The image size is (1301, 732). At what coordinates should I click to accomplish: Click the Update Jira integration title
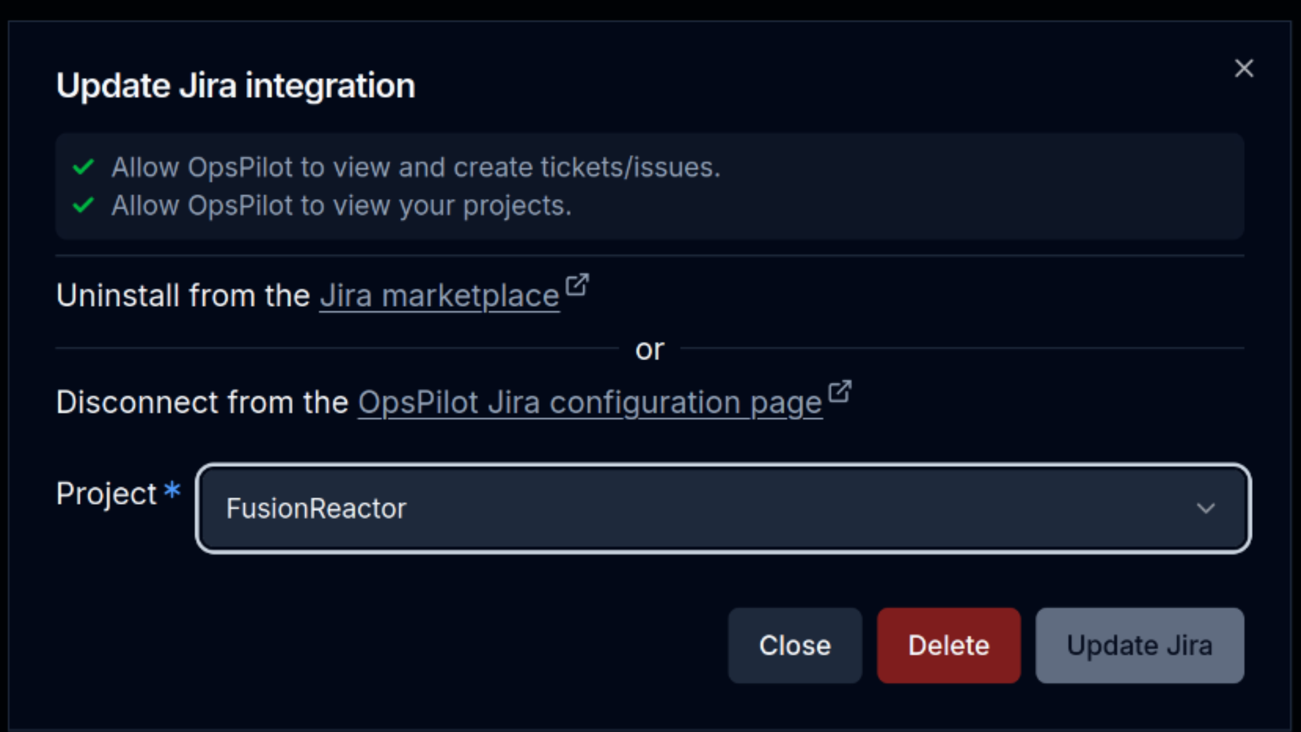(x=236, y=85)
